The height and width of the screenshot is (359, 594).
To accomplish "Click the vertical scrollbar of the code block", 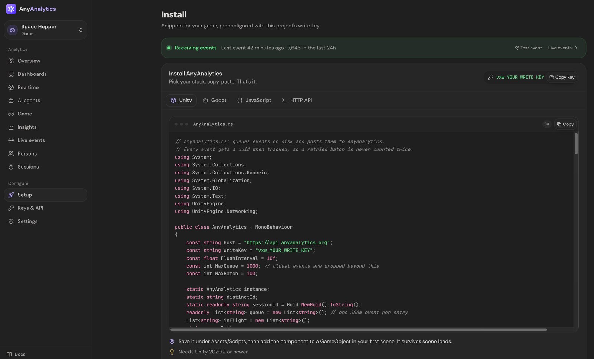I will (x=576, y=144).
